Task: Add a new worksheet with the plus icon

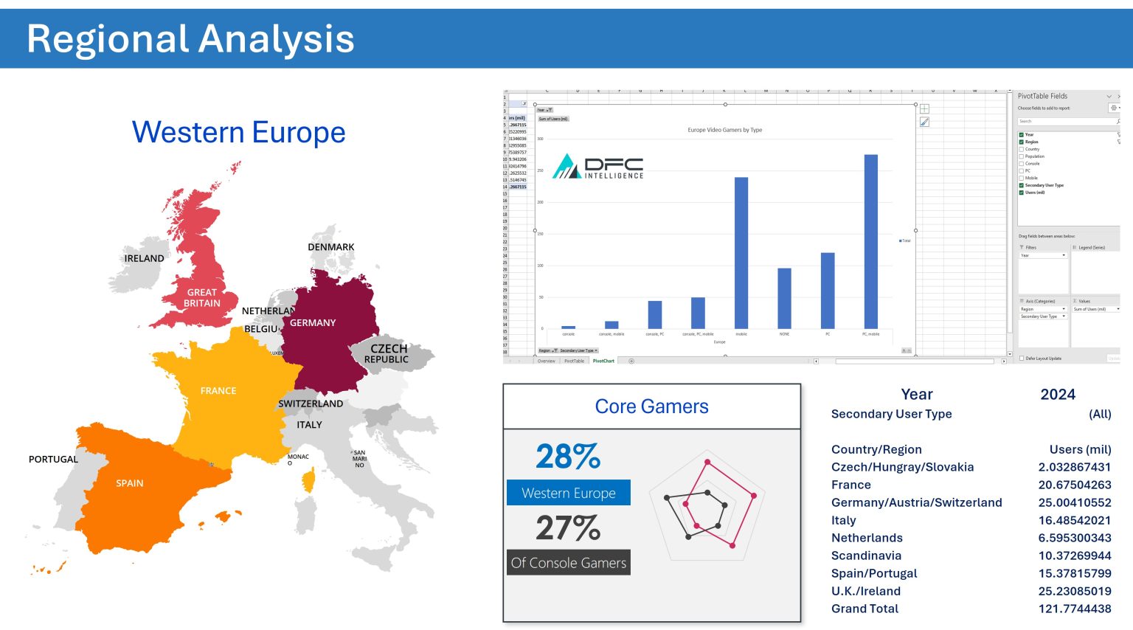Action: (631, 361)
